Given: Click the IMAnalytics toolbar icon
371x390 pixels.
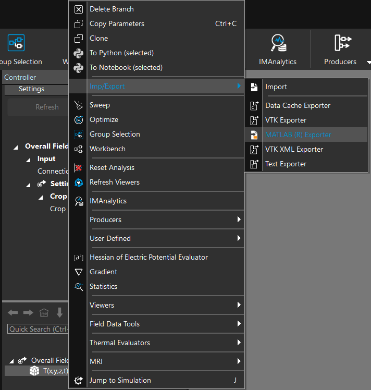Looking at the screenshot, I should click(x=278, y=44).
